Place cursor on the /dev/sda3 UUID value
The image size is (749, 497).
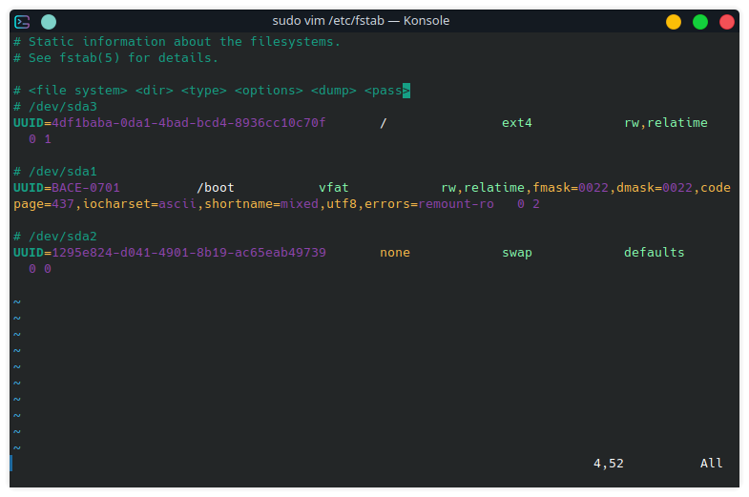tap(189, 123)
